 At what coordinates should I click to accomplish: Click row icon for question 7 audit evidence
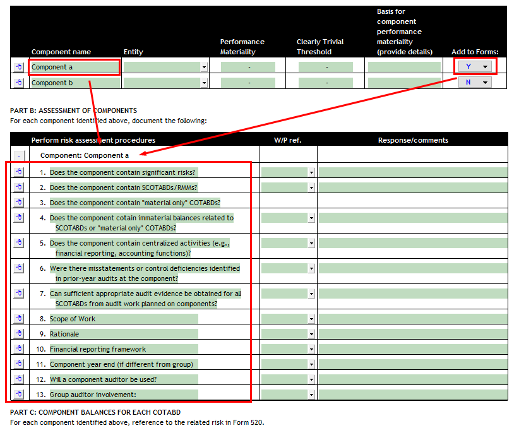point(19,294)
